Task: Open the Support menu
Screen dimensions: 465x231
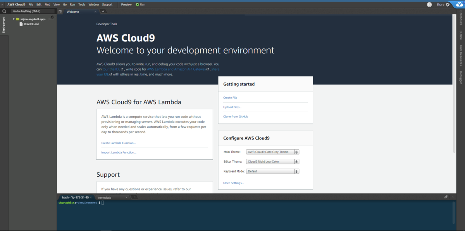Action: [x=107, y=5]
